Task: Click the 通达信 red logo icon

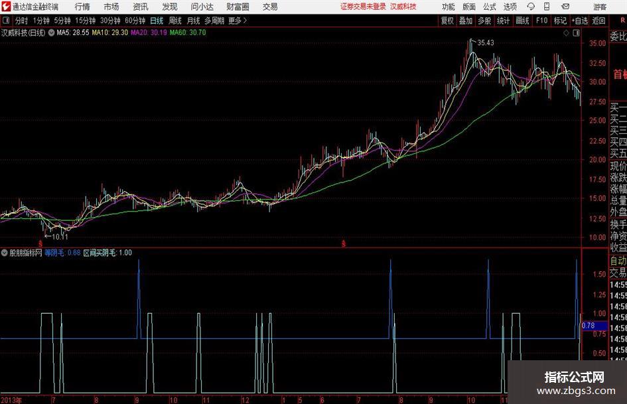Action: coord(5,7)
